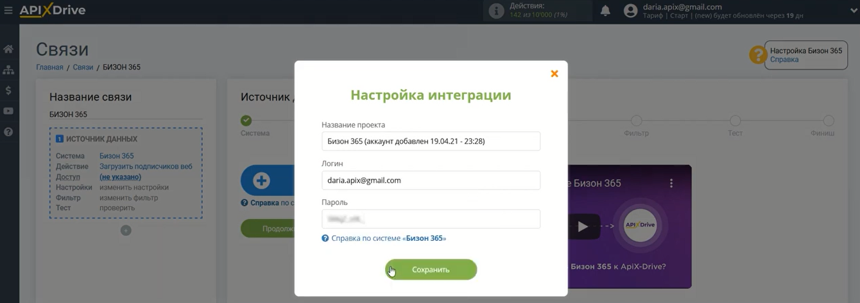Click the green Продолжить button

[x=268, y=229]
